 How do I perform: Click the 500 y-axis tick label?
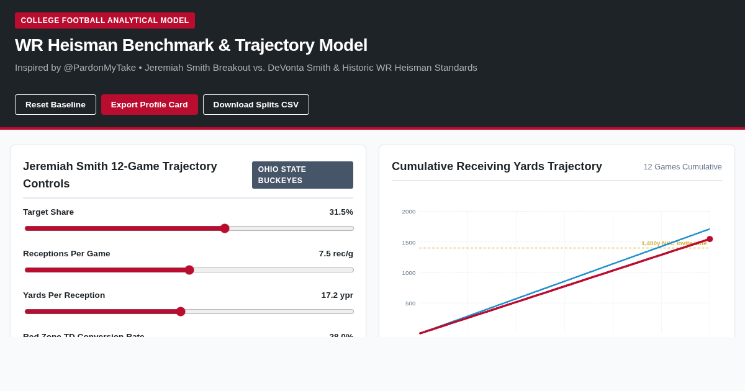click(x=410, y=303)
